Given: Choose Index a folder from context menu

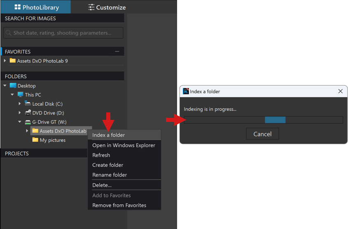Looking at the screenshot, I should 124,135.
